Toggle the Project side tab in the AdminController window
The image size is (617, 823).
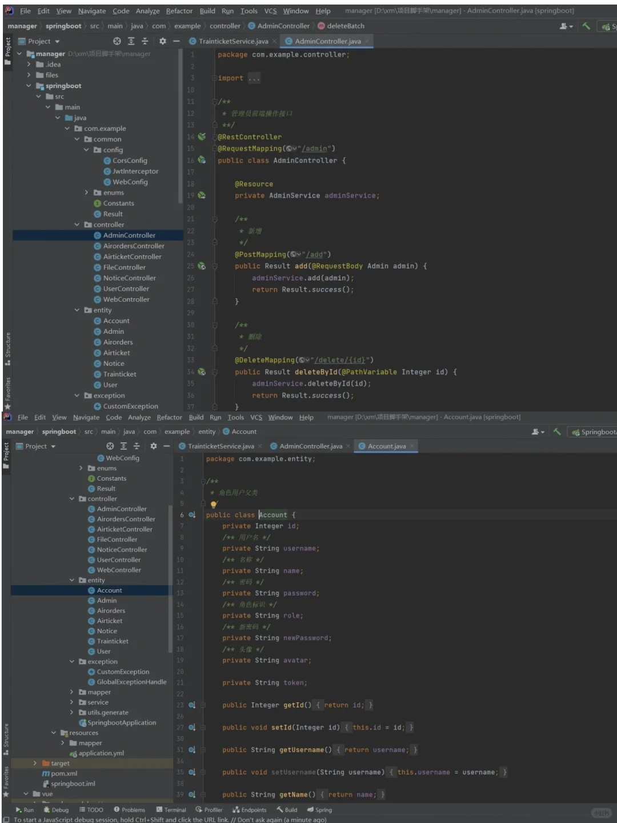(x=7, y=50)
